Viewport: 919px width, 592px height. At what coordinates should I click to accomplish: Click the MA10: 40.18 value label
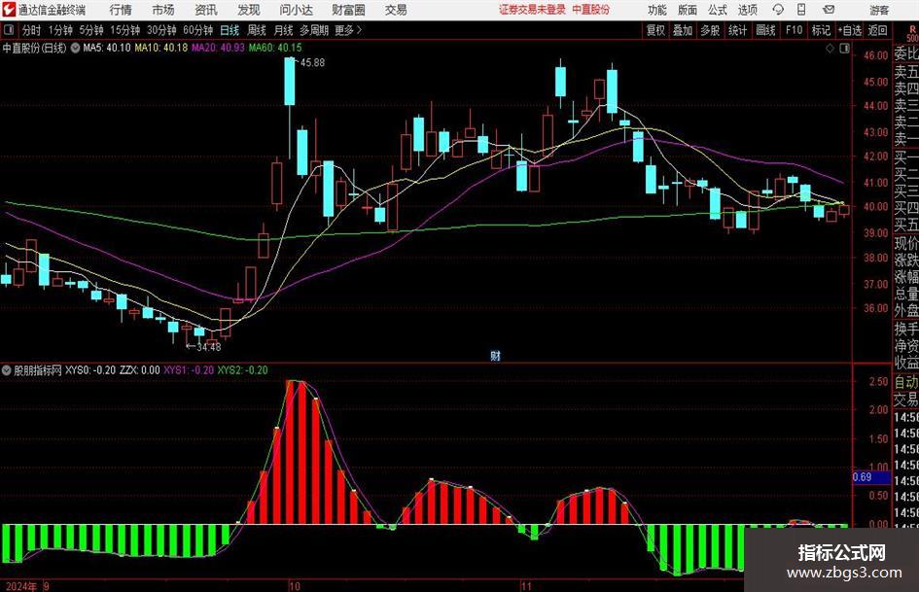pos(161,48)
